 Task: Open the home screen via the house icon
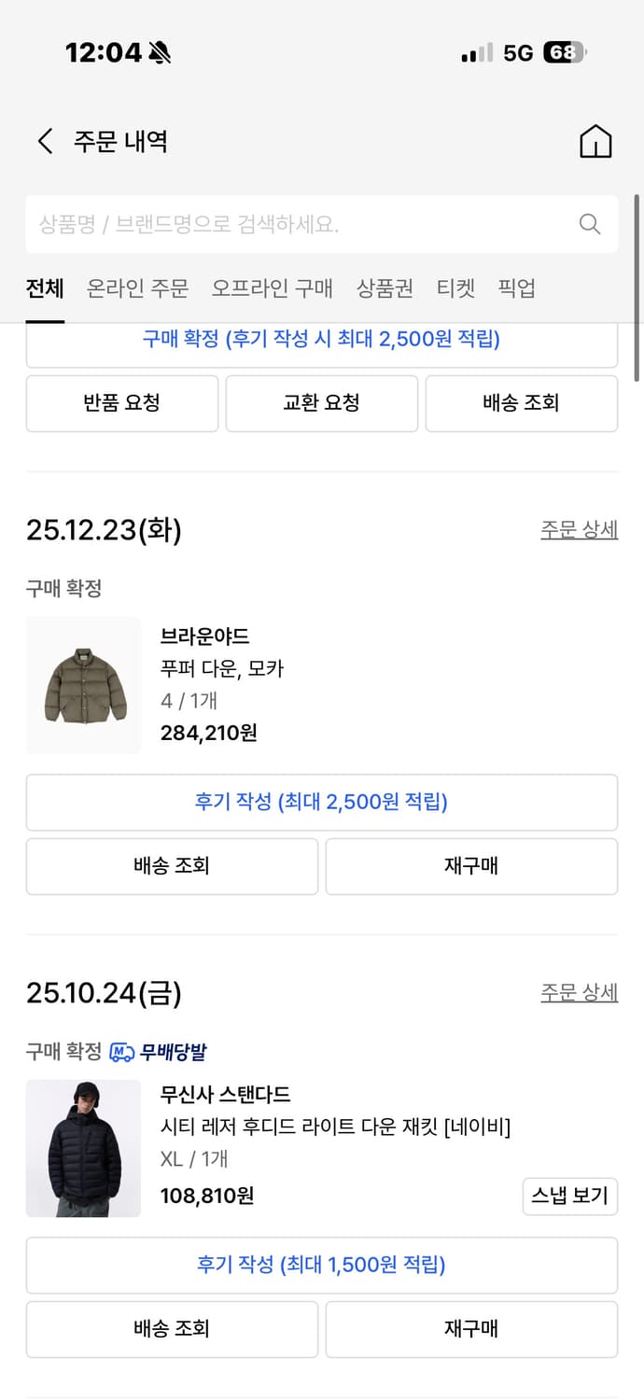[x=595, y=140]
